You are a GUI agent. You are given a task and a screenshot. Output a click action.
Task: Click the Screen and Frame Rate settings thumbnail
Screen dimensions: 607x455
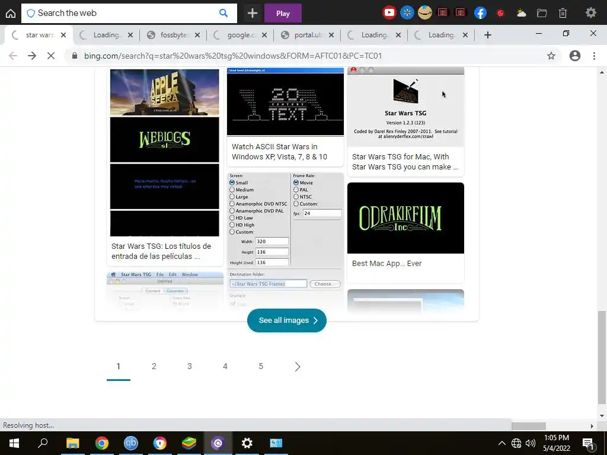(x=285, y=240)
